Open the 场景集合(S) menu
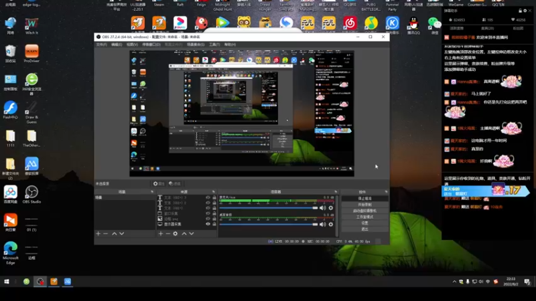This screenshot has width=536, height=301. [x=196, y=44]
